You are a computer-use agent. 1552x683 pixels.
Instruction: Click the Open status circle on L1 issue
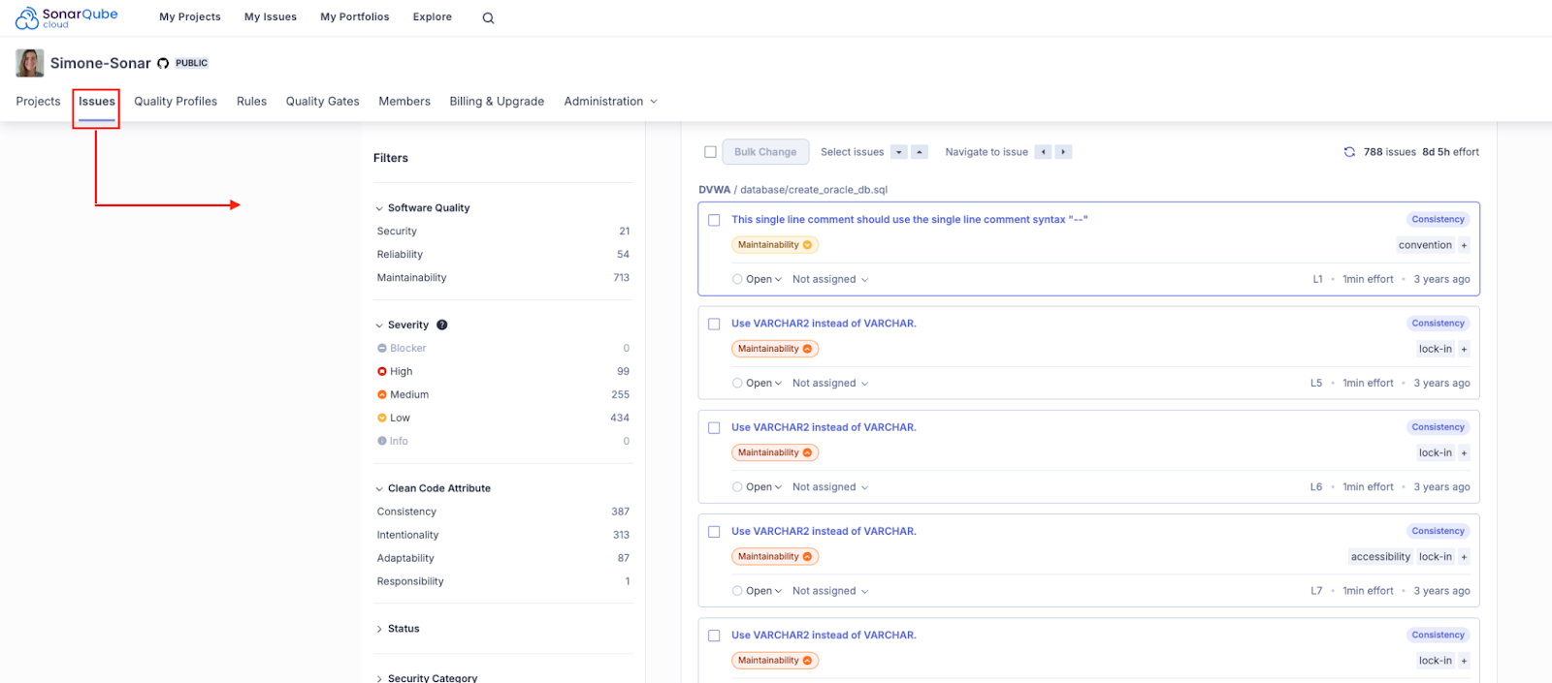pos(737,279)
